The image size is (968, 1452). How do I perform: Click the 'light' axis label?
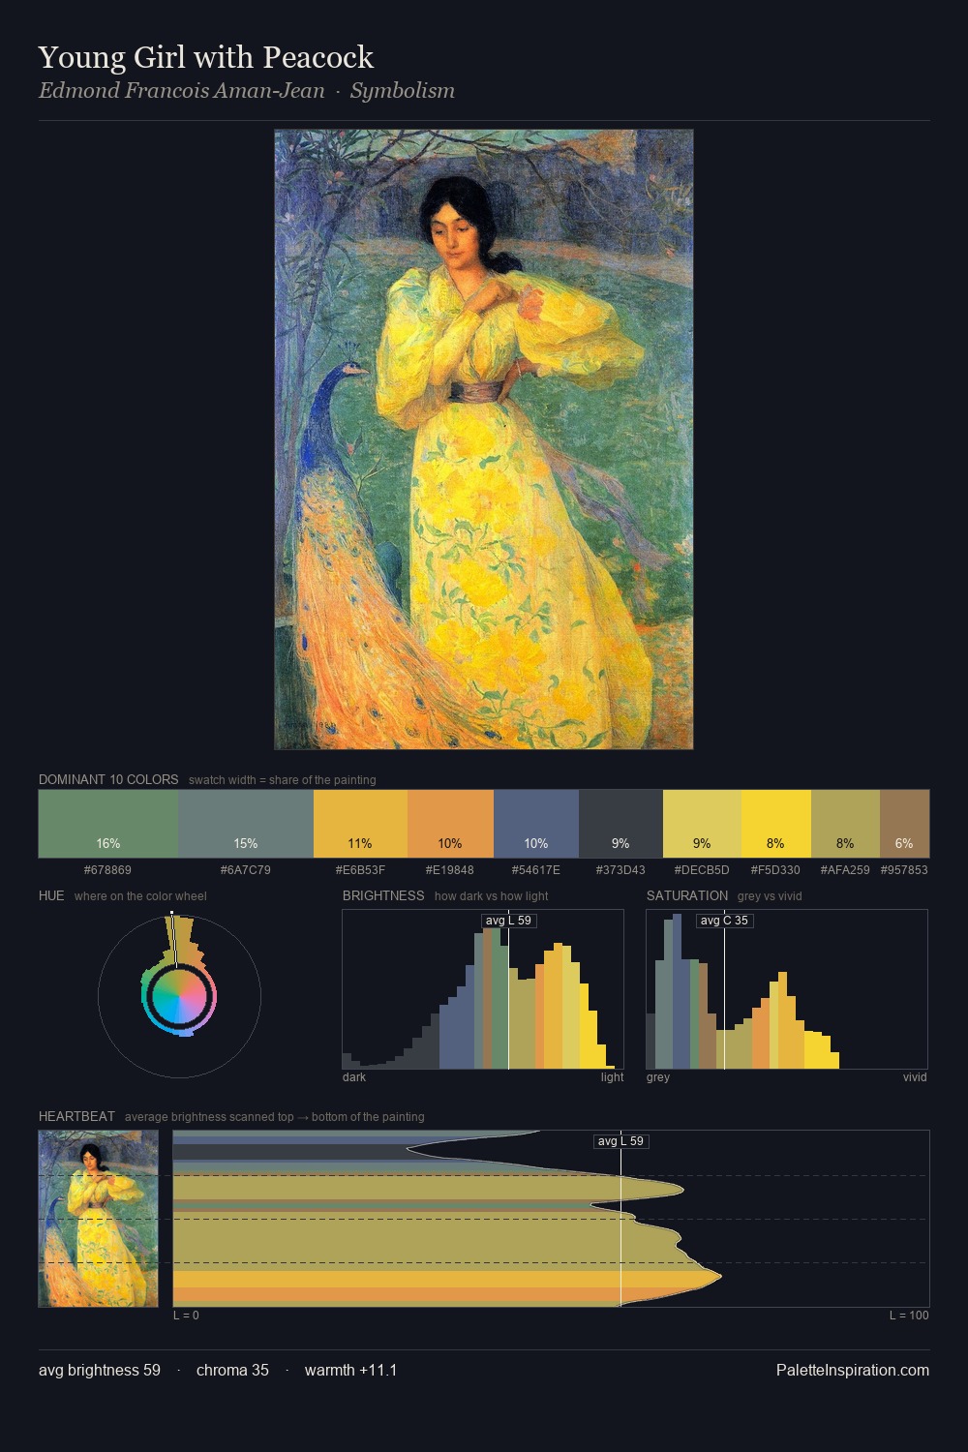point(613,1077)
